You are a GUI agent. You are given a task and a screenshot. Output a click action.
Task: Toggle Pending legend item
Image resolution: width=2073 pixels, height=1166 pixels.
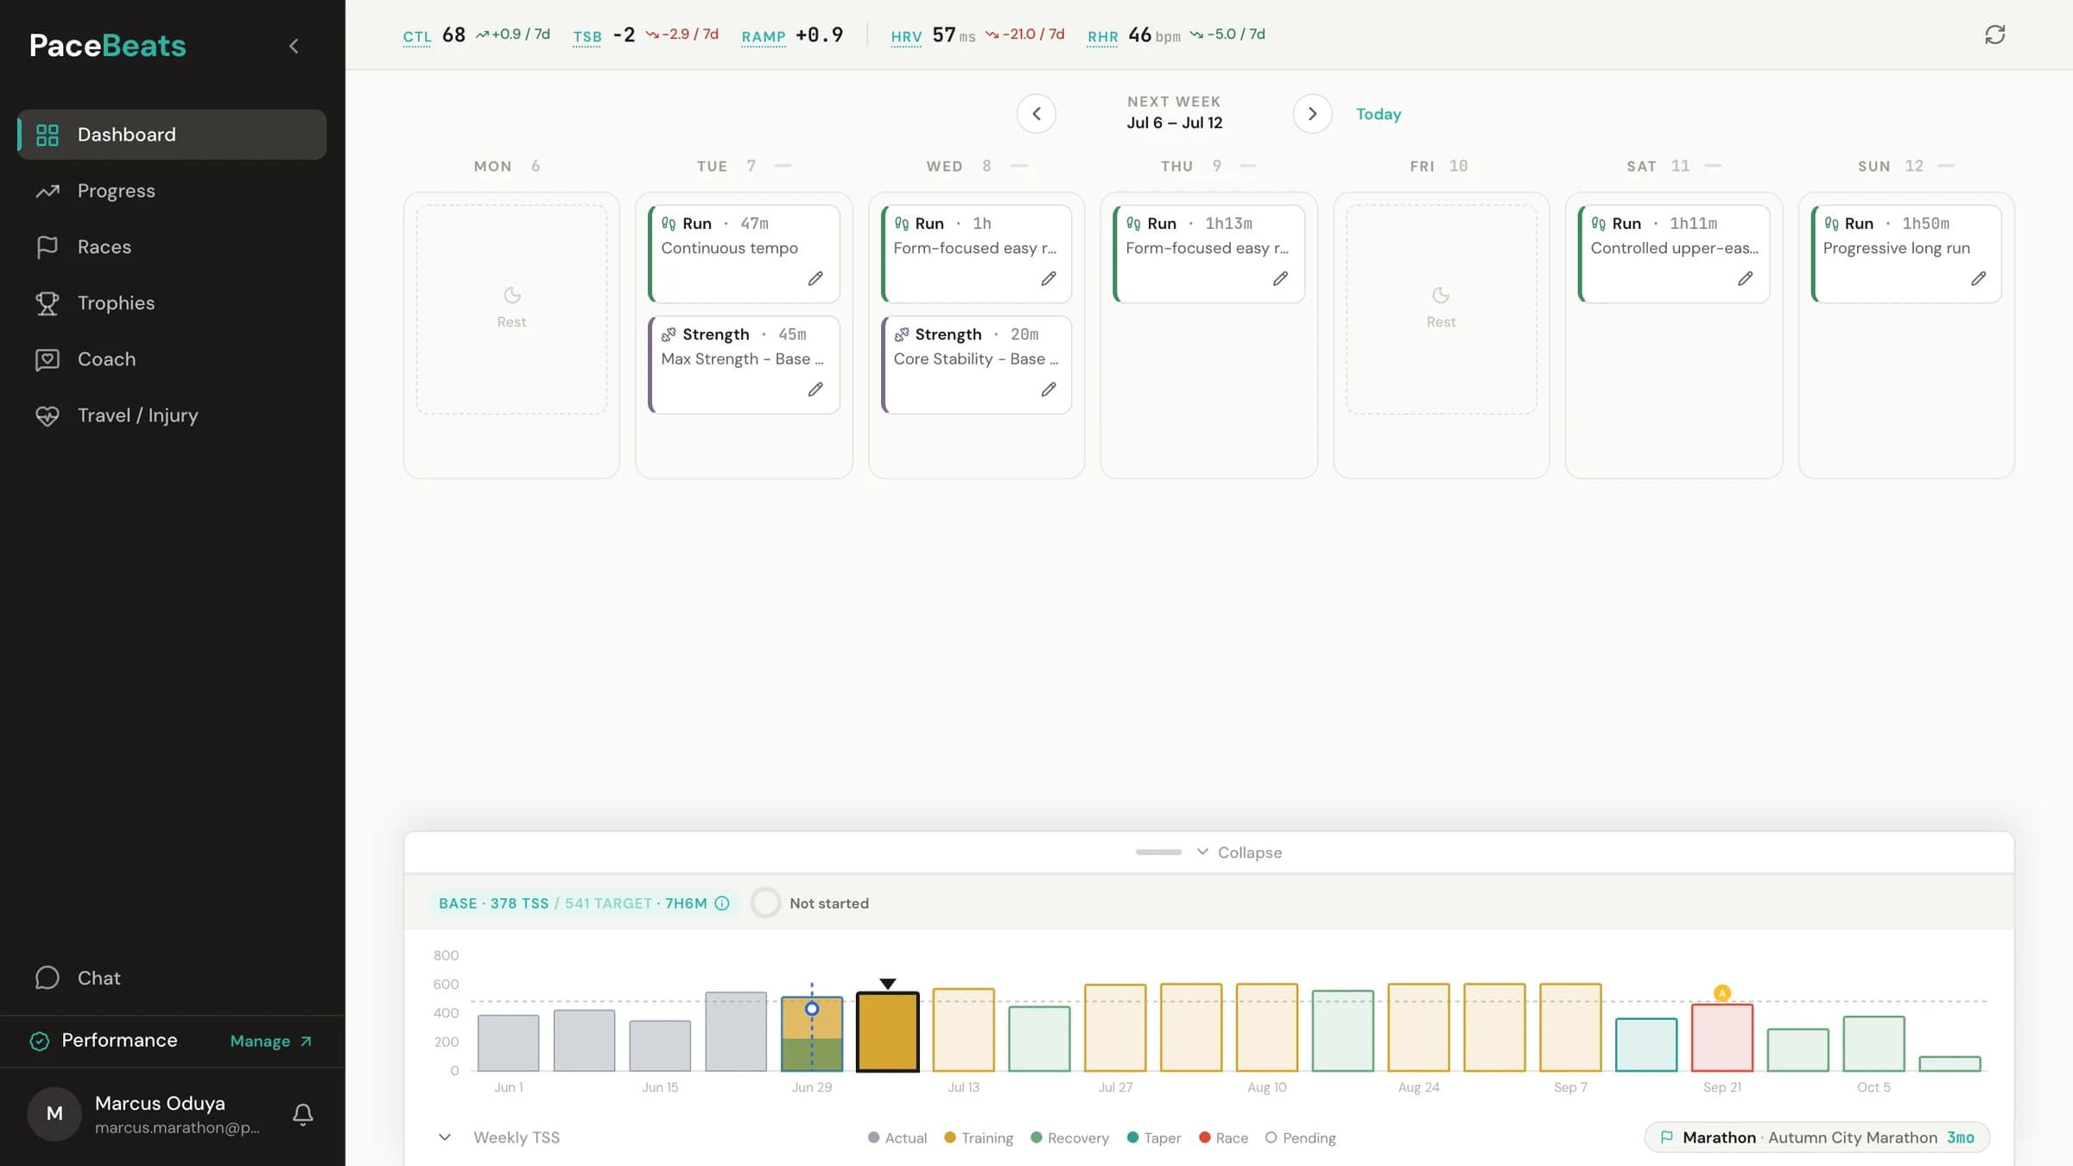click(x=1300, y=1137)
